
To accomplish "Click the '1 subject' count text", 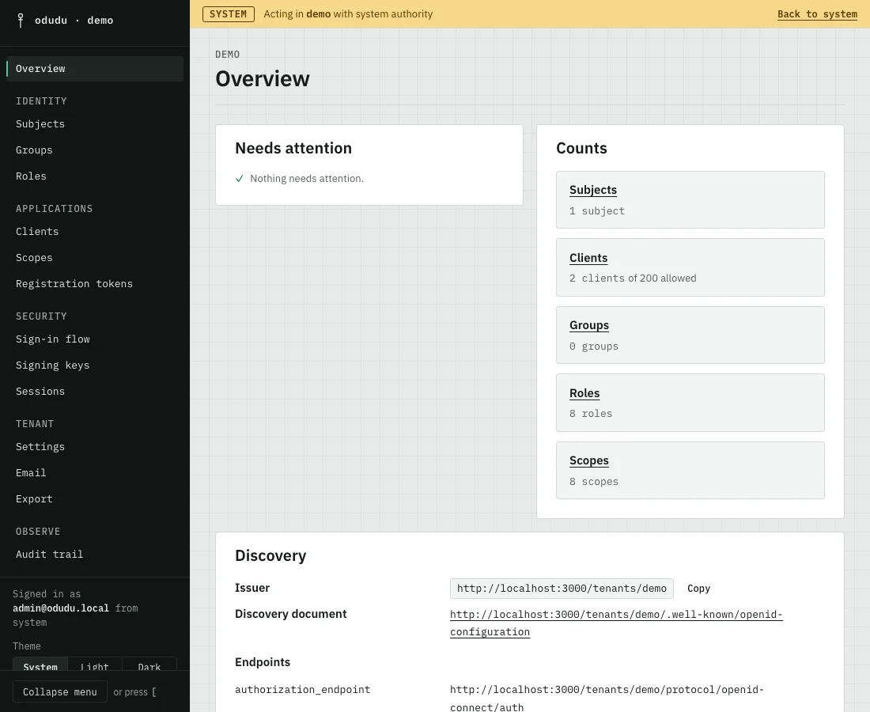I will pyautogui.click(x=597, y=211).
